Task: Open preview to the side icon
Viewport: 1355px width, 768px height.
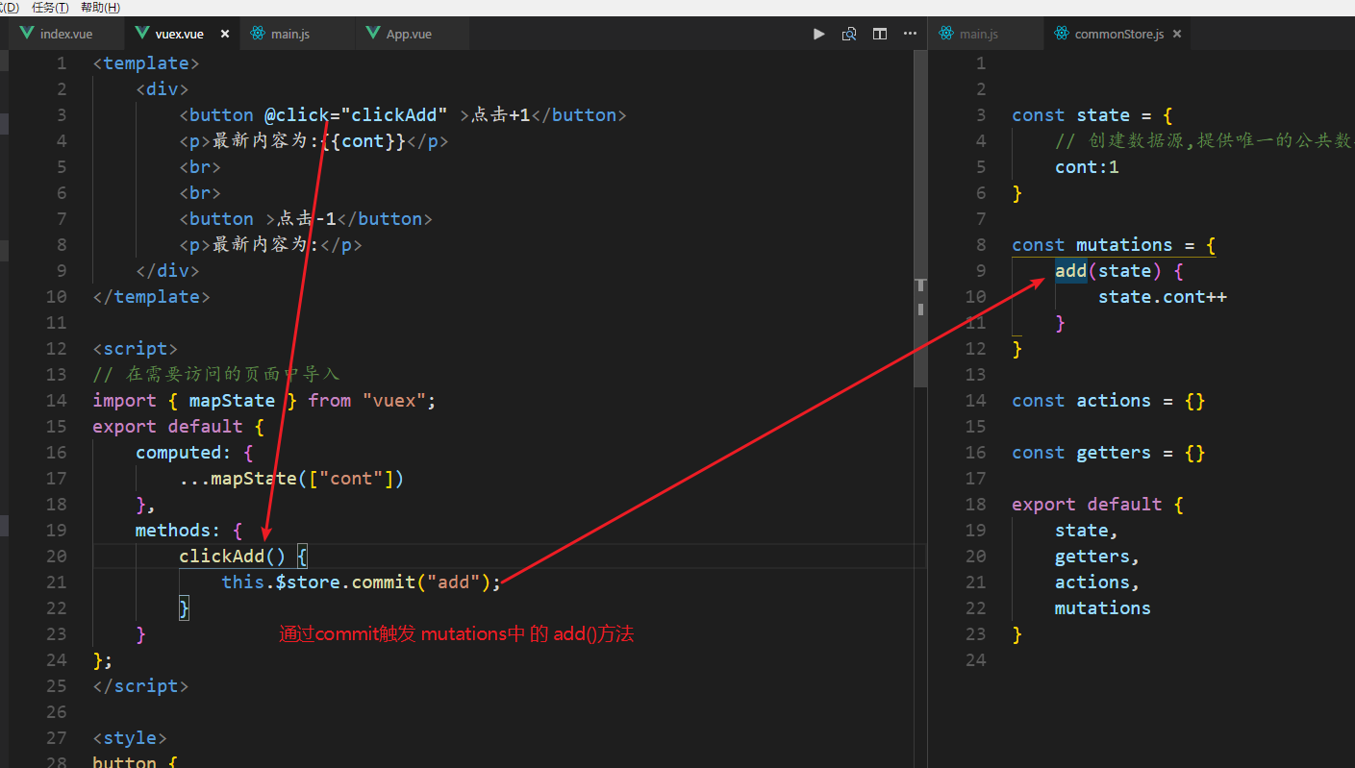Action: 849,34
